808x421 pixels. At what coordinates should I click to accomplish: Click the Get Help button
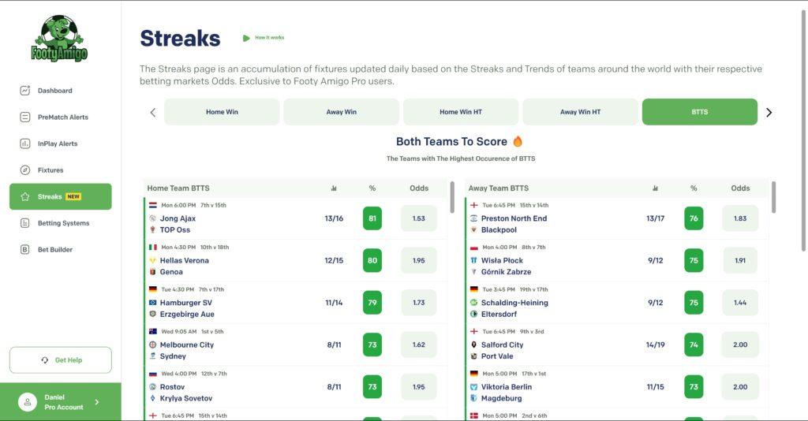(x=60, y=360)
